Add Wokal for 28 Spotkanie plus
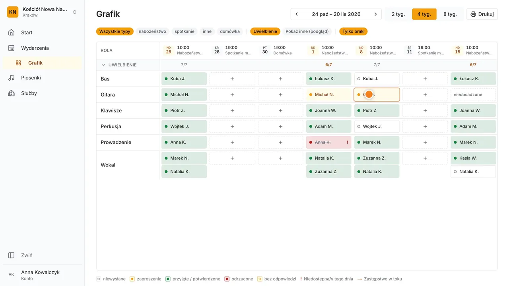Image resolution: width=509 pixels, height=286 pixels. (232, 158)
